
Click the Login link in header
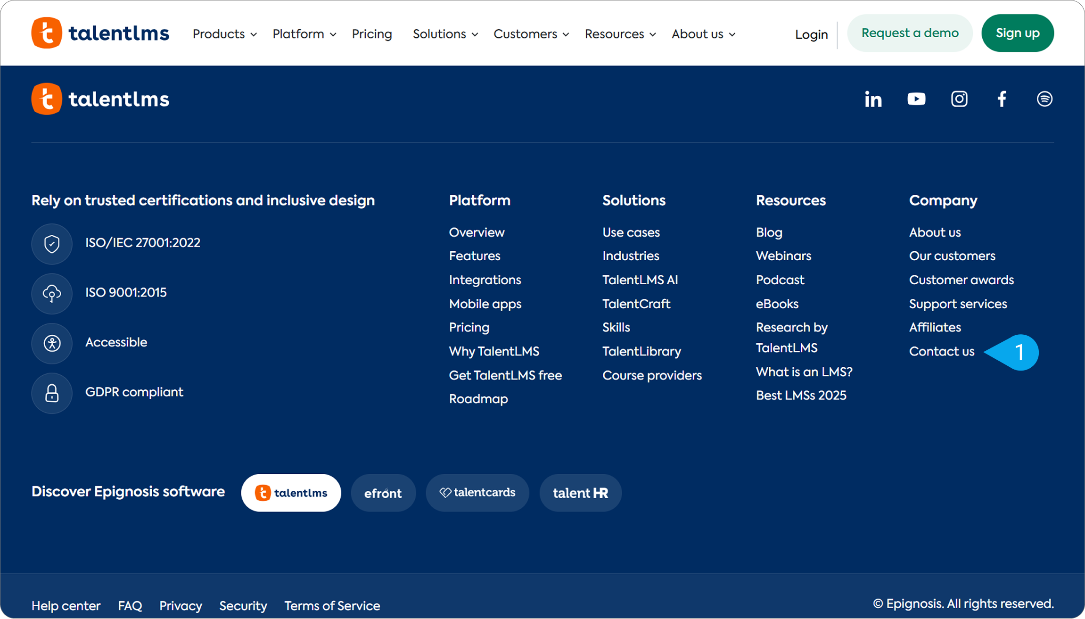click(x=811, y=34)
